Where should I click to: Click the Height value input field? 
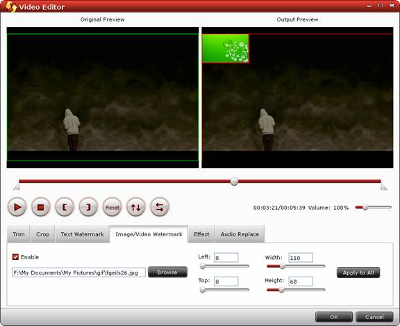(x=301, y=282)
